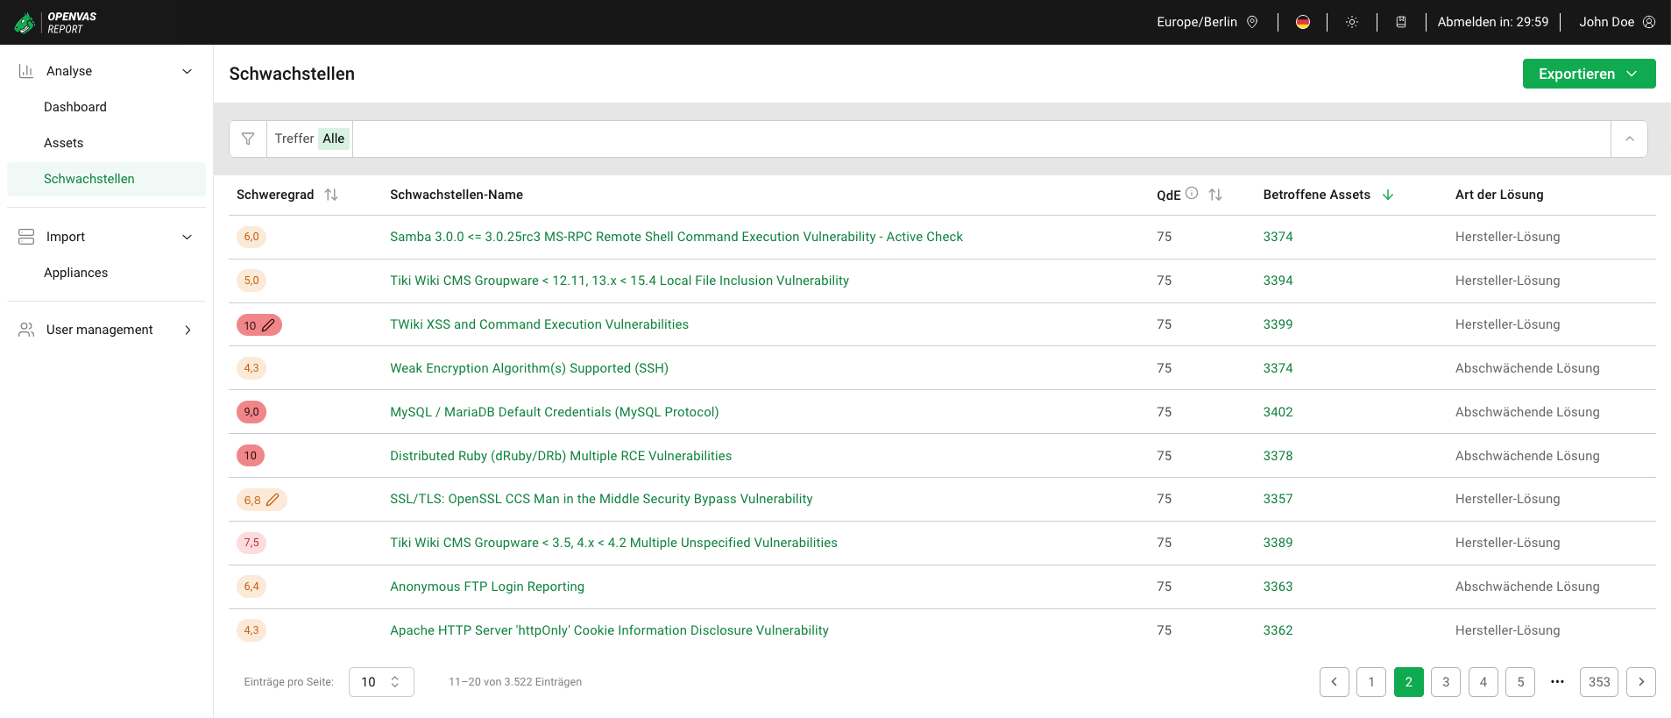Click the Europe/Berlin timezone label
The width and height of the screenshot is (1671, 718).
click(x=1197, y=22)
